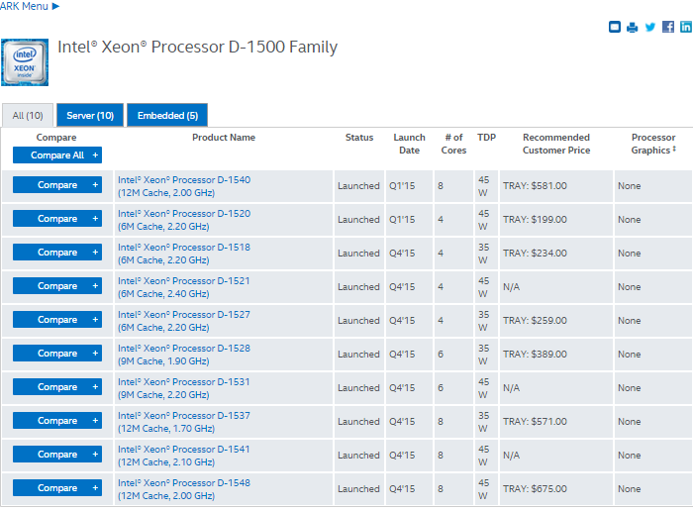
Task: Add Xeon D-1531 to compare
Action: click(57, 387)
